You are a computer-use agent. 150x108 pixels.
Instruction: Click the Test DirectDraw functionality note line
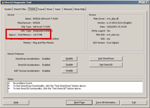click(50, 86)
